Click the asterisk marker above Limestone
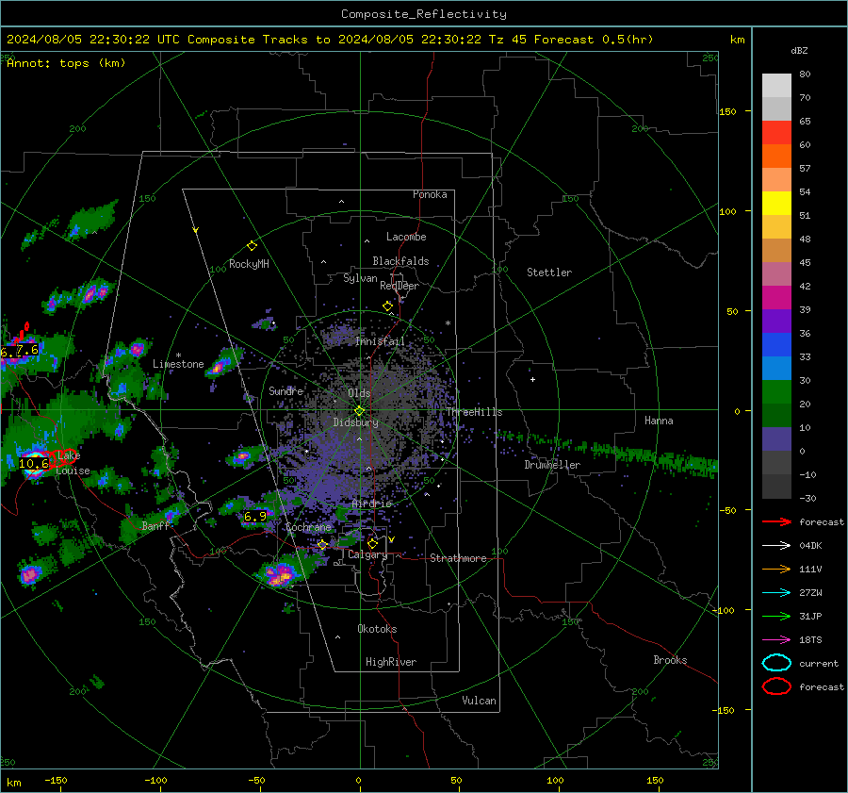Screen dimensions: 848x793 tap(178, 355)
